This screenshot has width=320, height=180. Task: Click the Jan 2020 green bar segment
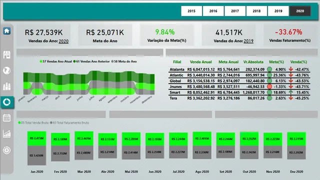[36, 138]
